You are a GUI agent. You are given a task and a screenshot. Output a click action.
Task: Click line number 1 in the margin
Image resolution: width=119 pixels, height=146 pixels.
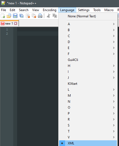7,29
